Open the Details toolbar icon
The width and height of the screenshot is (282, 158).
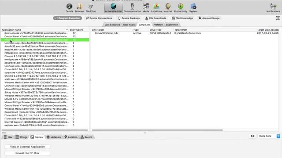point(69,8)
